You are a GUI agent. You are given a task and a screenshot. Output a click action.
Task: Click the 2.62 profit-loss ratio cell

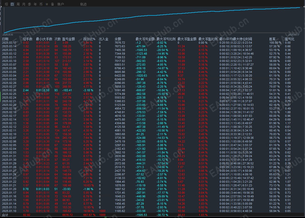288,207
